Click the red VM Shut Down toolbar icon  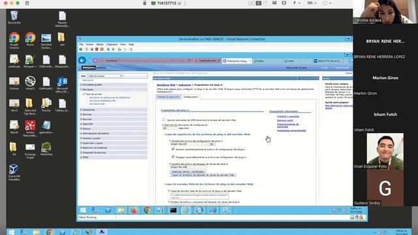97,50
